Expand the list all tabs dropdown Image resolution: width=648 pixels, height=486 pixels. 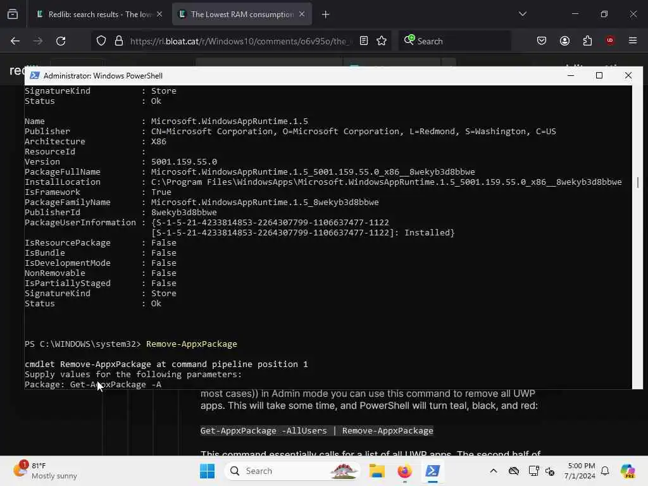coord(522,14)
